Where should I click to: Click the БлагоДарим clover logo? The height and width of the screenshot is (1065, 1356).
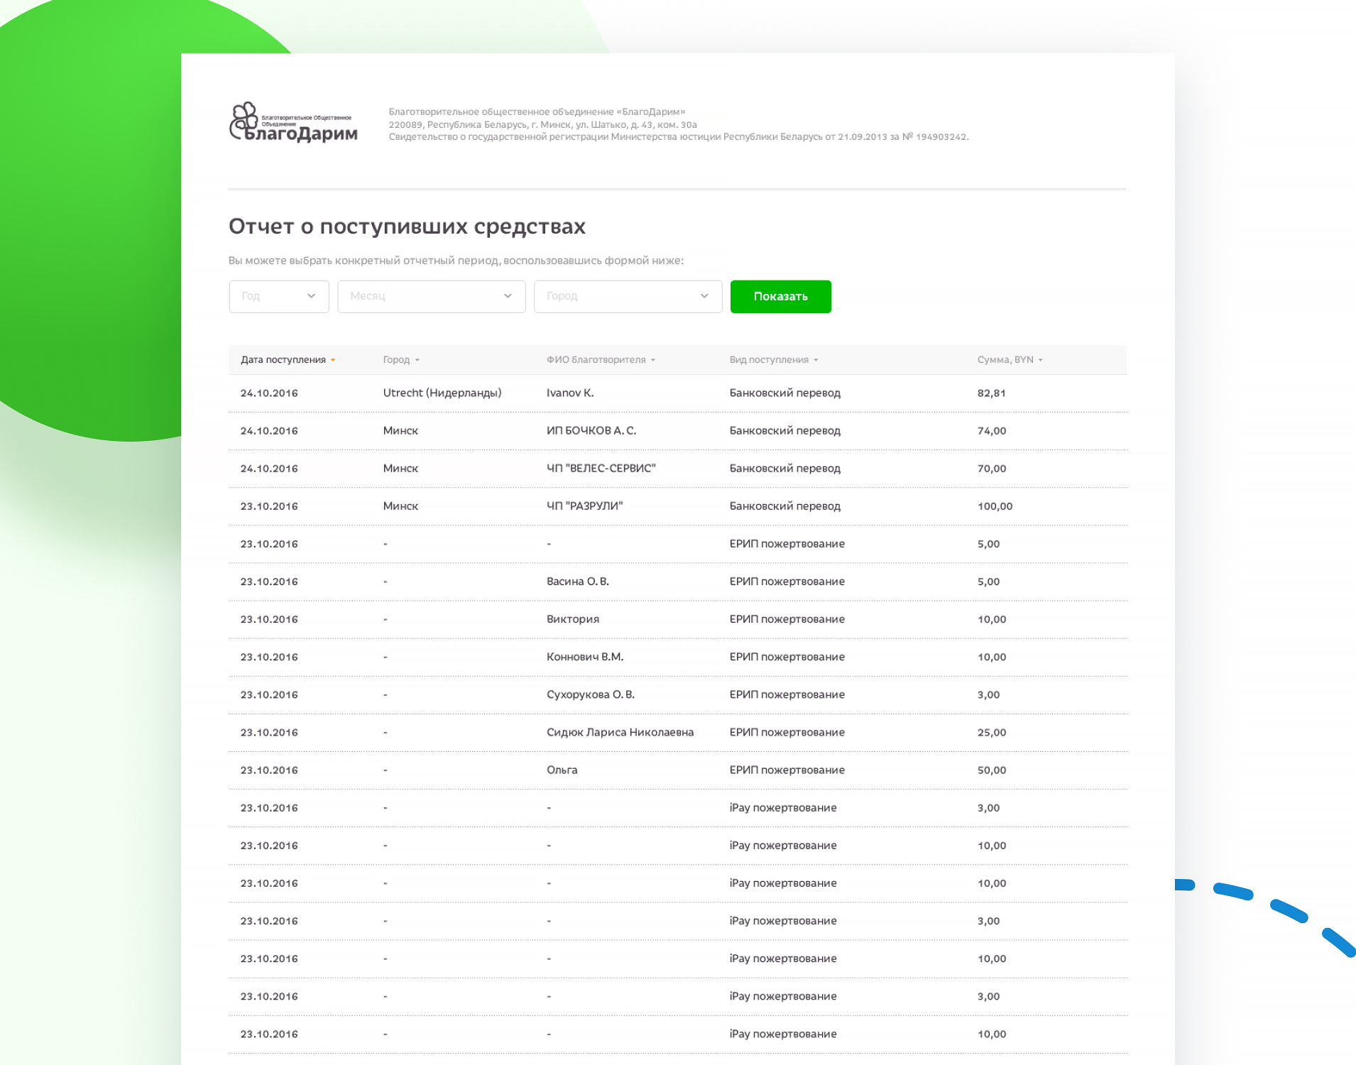[x=292, y=122]
